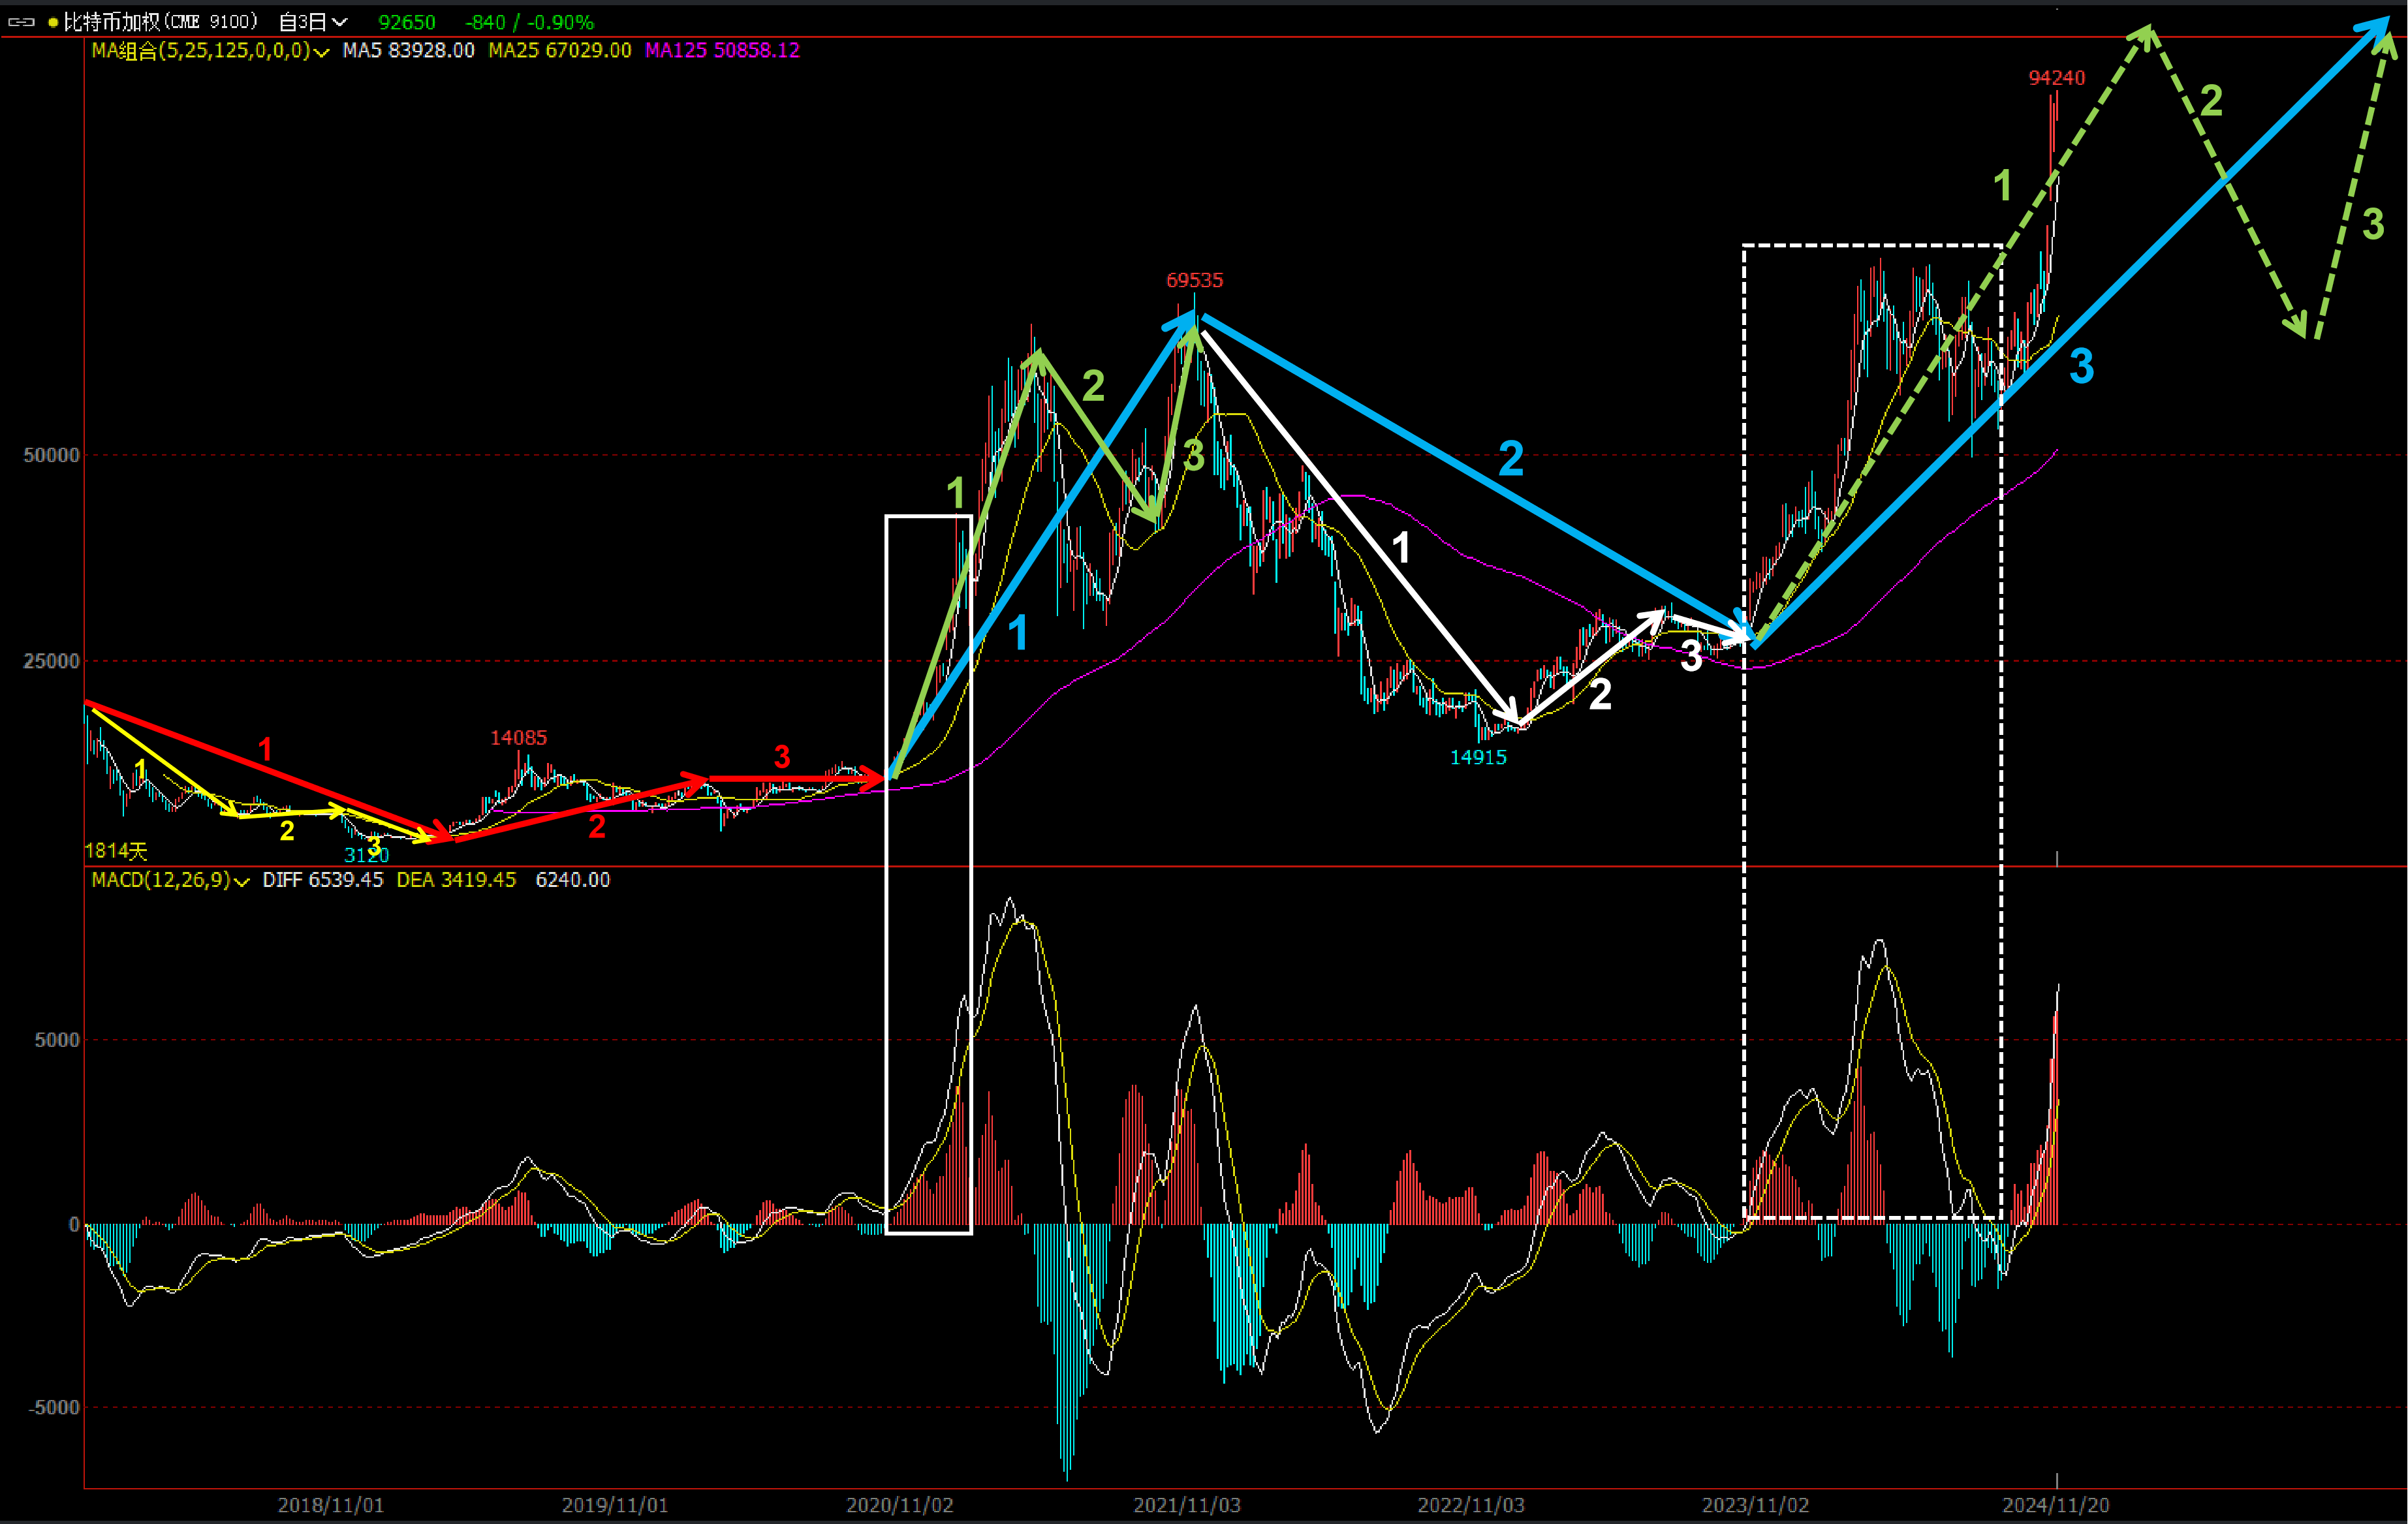Expand the MACD(12,26,9) indicator dropdown

pyautogui.click(x=241, y=881)
